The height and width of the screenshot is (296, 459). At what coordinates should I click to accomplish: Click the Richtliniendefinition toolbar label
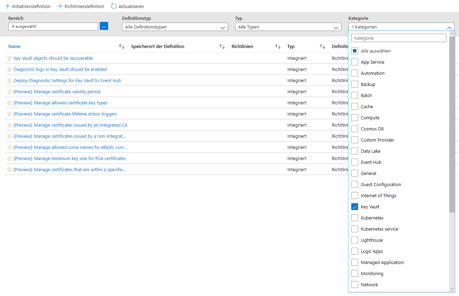point(84,6)
